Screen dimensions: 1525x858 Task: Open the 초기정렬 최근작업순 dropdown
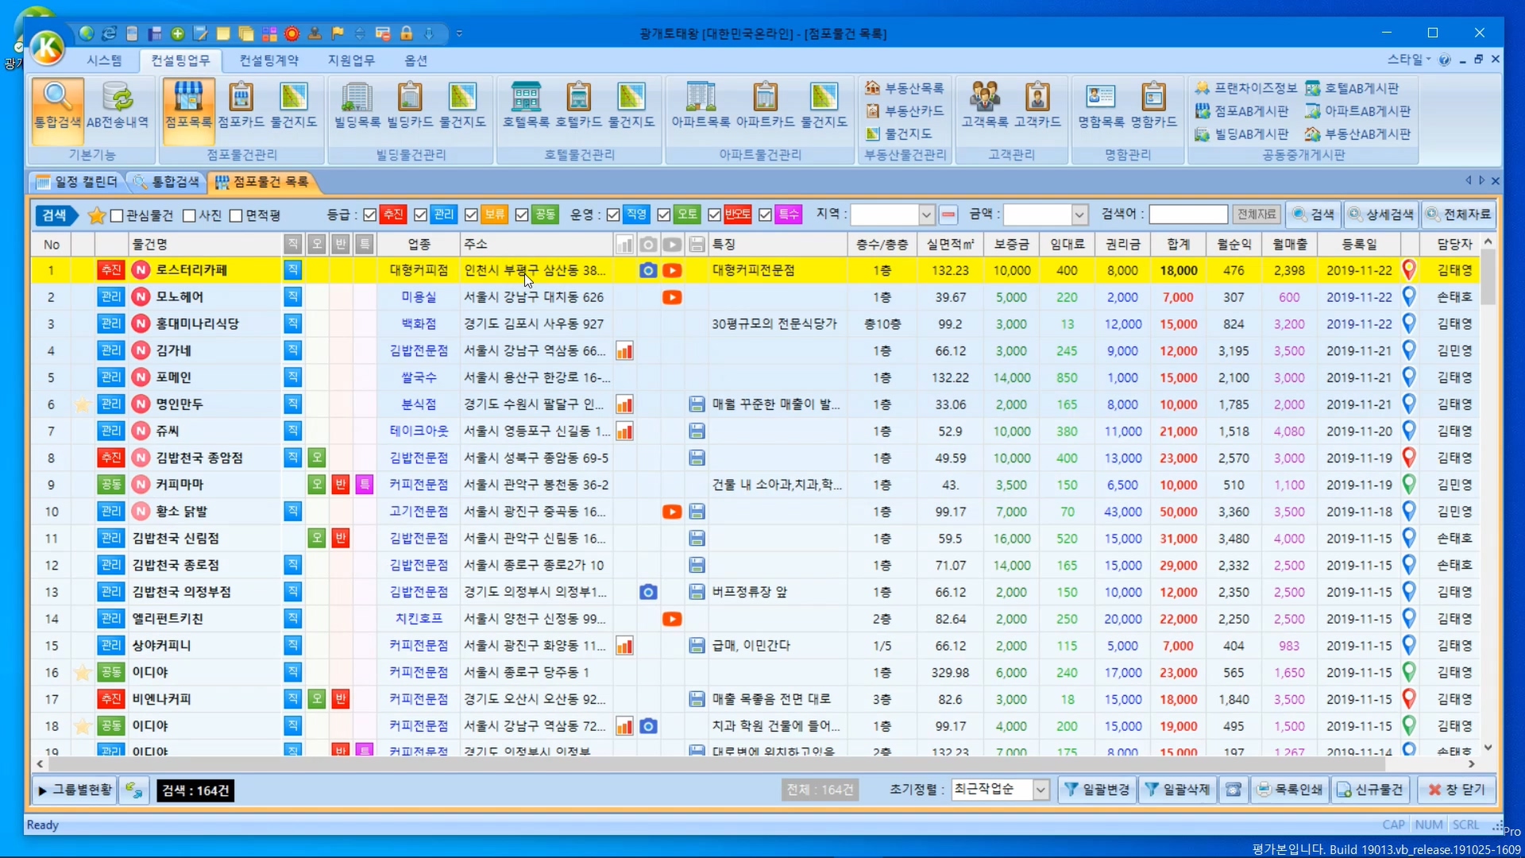[1040, 790]
